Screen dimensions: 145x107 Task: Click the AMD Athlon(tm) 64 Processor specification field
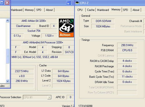(x=43, y=42)
